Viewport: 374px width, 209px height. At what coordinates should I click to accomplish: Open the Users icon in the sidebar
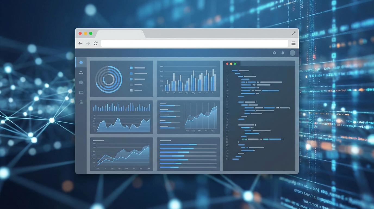[x=81, y=72]
